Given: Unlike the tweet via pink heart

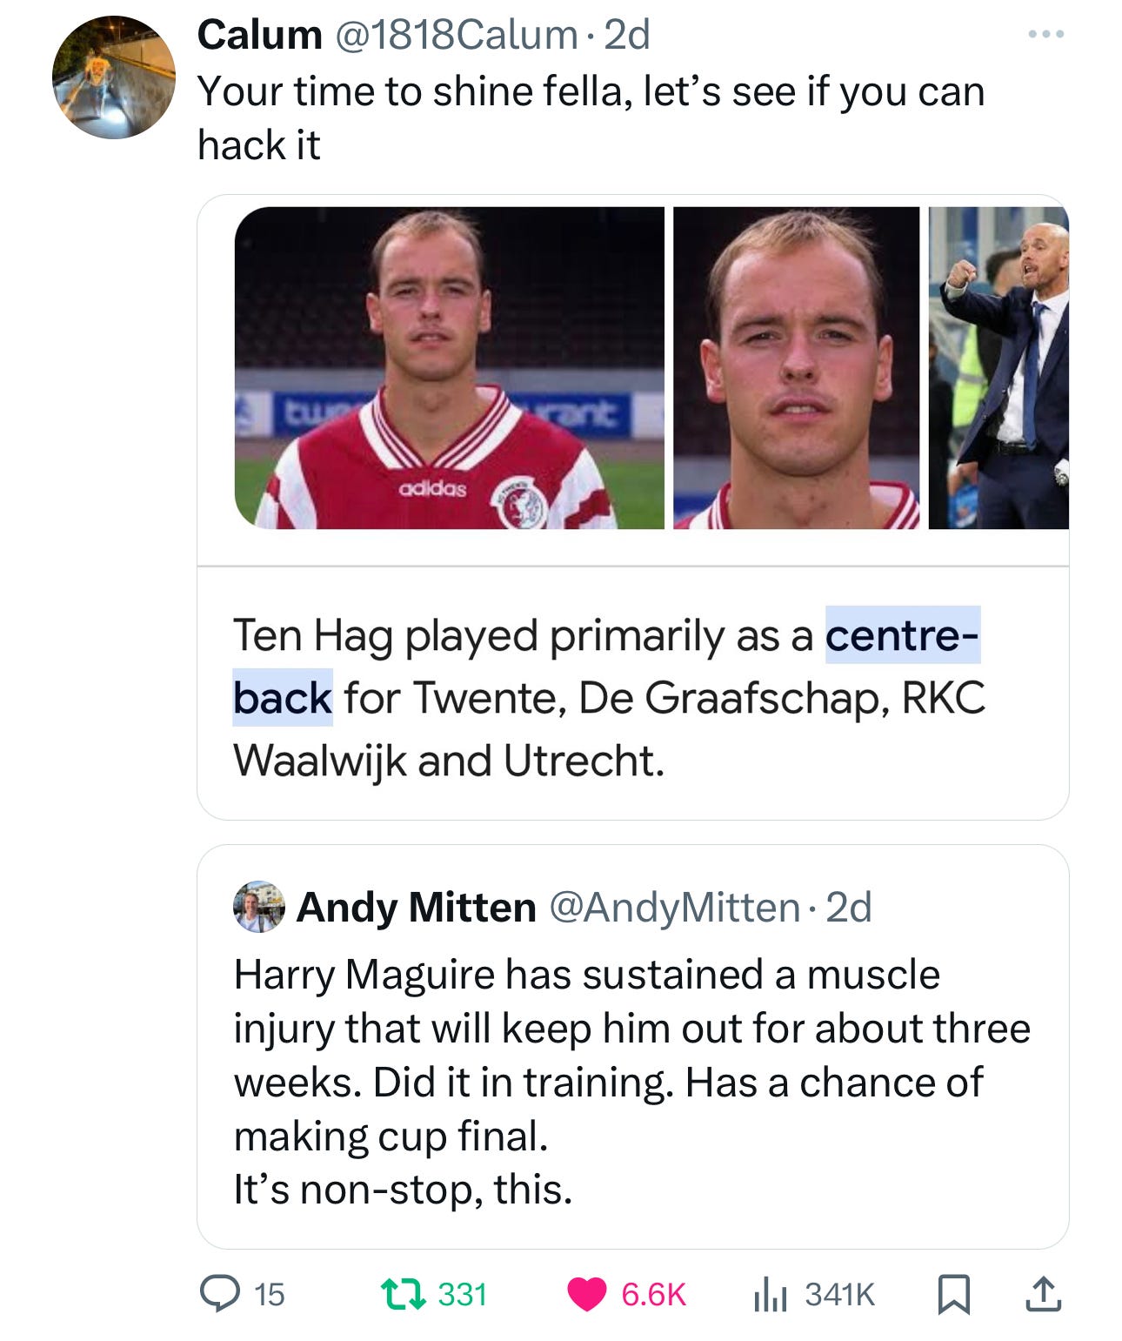Looking at the screenshot, I should tap(587, 1294).
